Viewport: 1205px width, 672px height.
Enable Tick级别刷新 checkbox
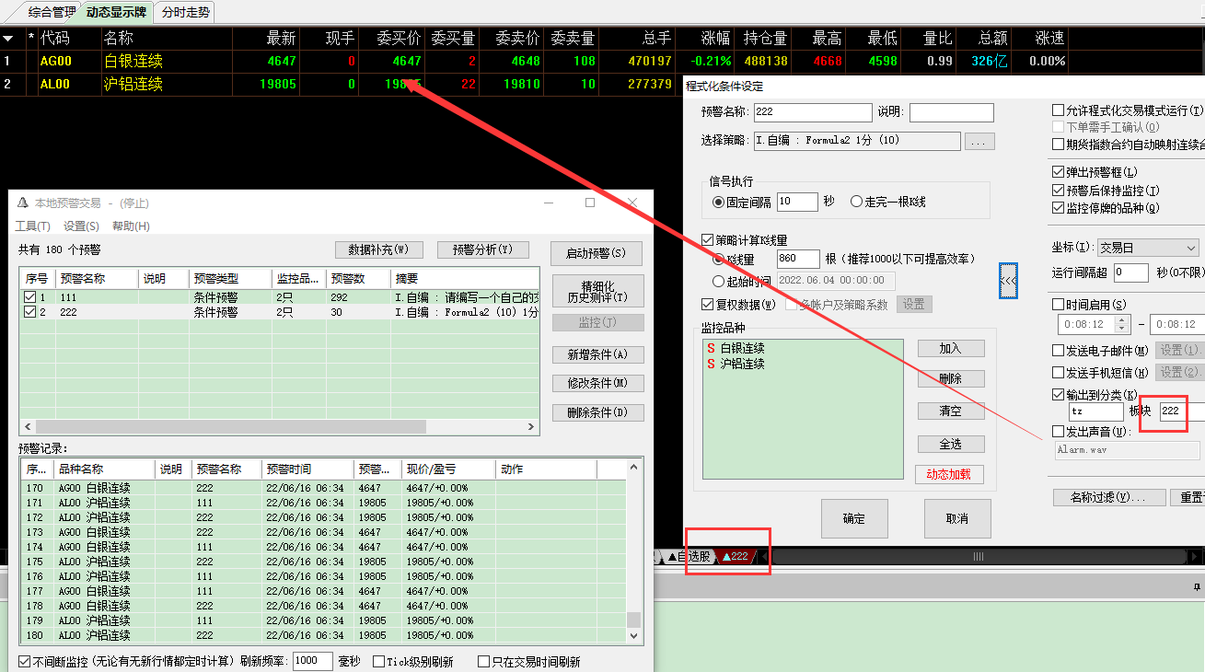point(378,661)
